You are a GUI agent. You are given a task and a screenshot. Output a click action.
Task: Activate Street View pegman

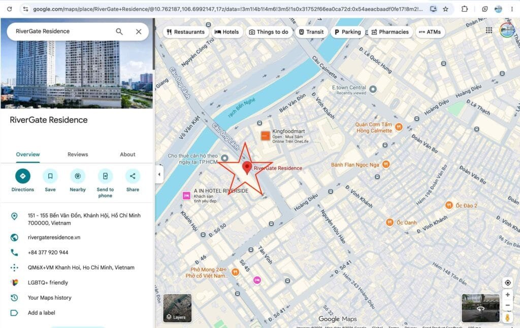[x=507, y=317]
